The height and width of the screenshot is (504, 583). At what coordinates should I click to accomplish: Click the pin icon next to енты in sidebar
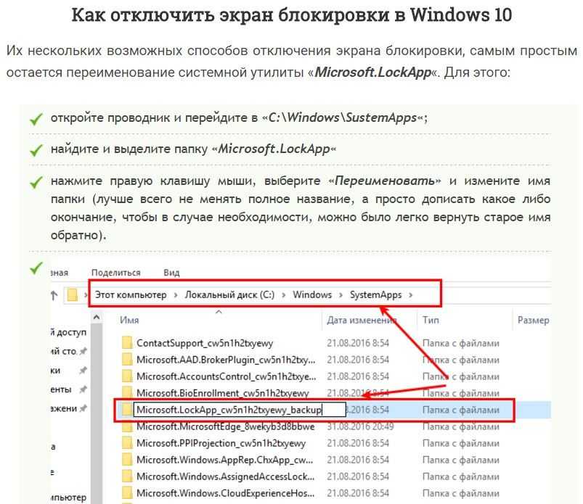tap(83, 389)
